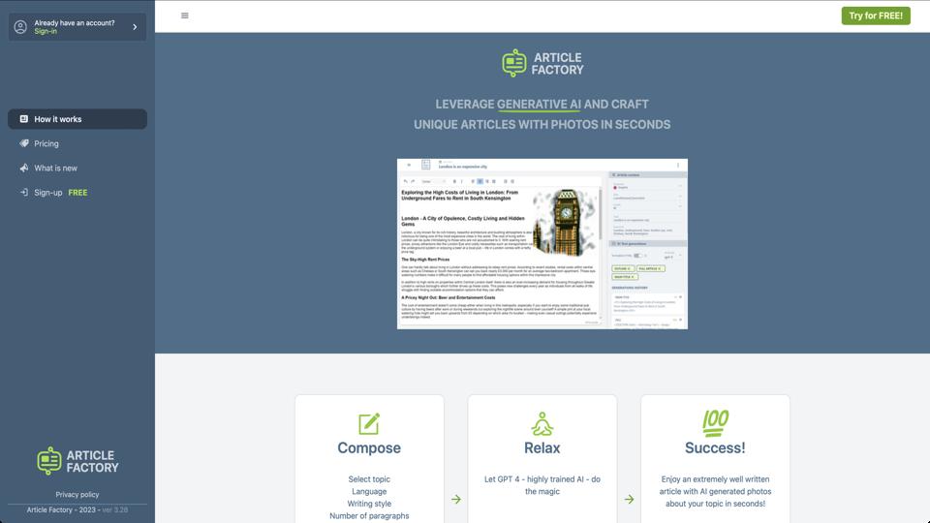Click the sidebar Article Factory logo
Image resolution: width=930 pixels, height=523 pixels.
tap(77, 461)
